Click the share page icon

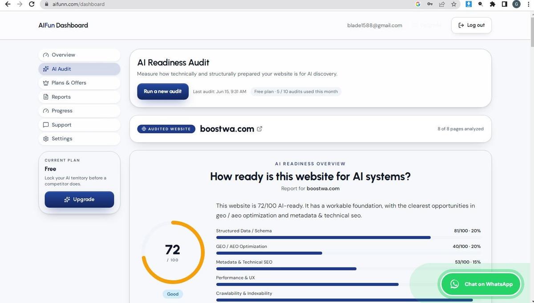(x=442, y=4)
